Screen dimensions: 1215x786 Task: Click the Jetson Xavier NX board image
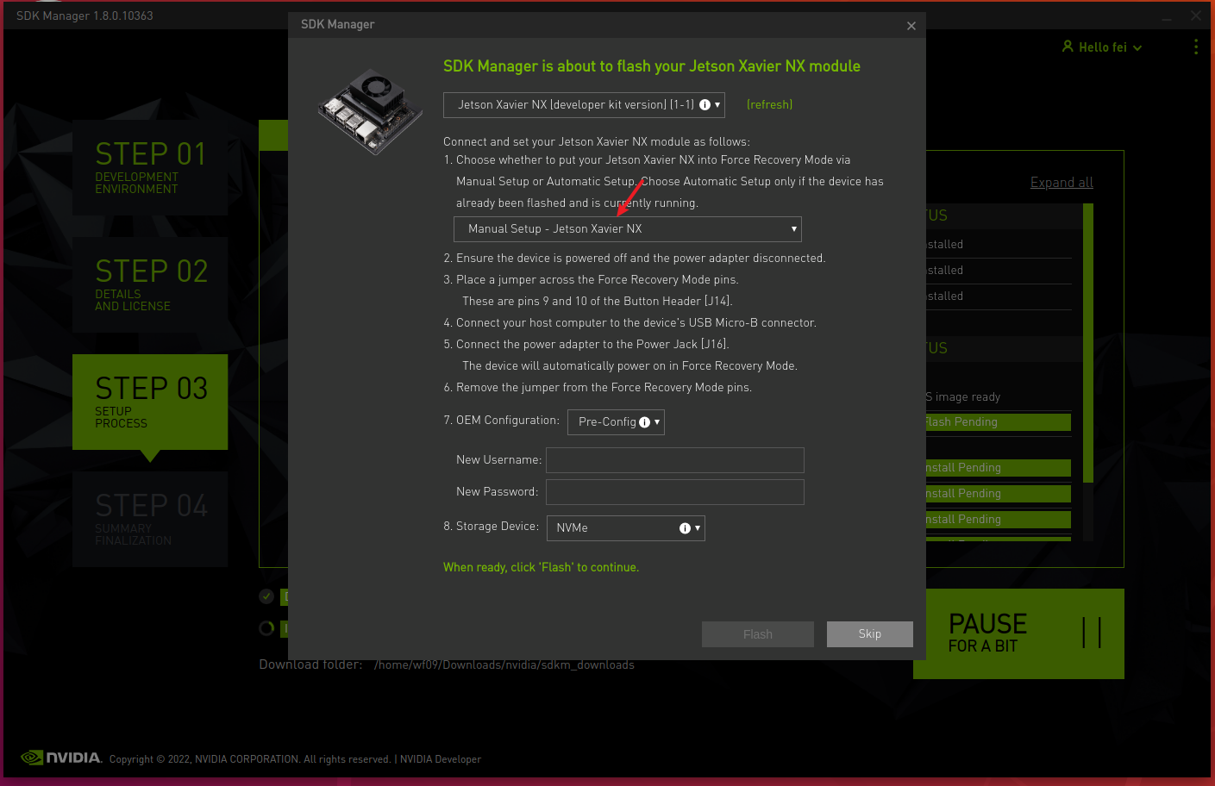click(370, 112)
